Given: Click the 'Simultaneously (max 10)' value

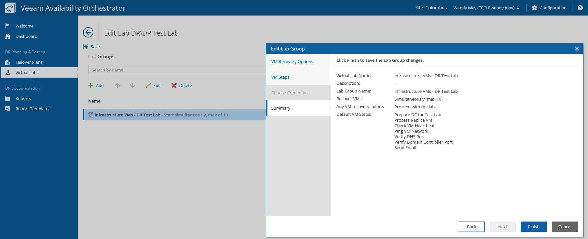Looking at the screenshot, I should pyautogui.click(x=418, y=99).
